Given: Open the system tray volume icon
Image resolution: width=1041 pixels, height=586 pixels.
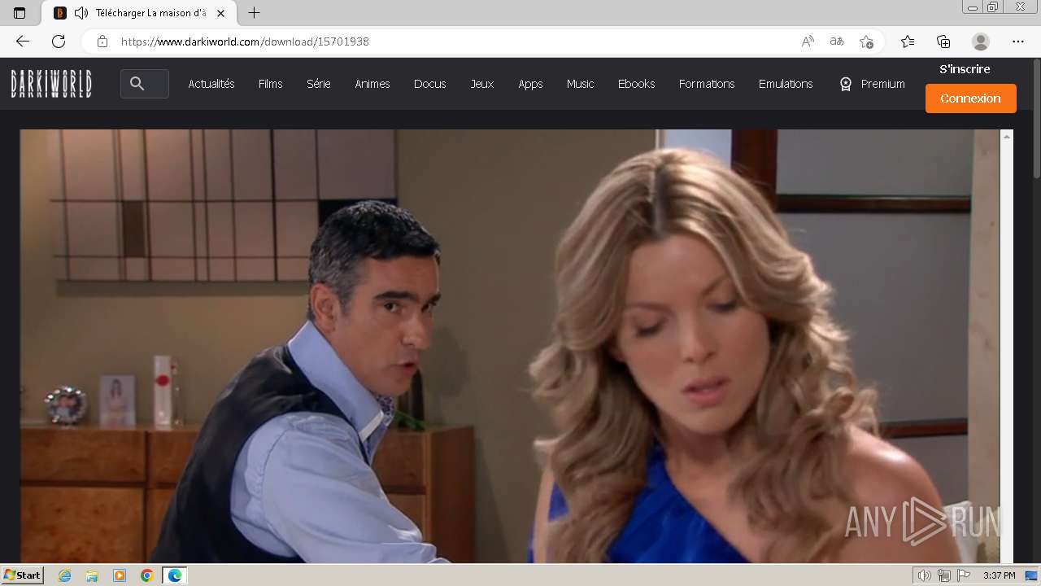Looking at the screenshot, I should [924, 575].
